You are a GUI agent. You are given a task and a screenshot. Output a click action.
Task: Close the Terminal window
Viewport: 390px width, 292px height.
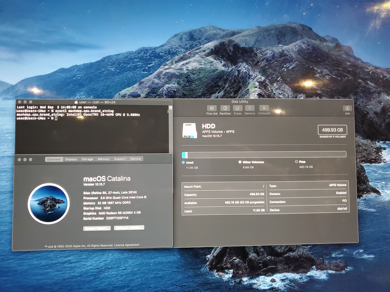click(20, 102)
